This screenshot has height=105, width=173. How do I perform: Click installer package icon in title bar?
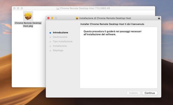pos(77,18)
